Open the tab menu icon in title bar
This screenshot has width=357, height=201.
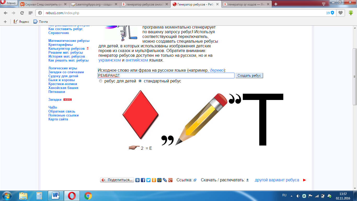point(324,4)
